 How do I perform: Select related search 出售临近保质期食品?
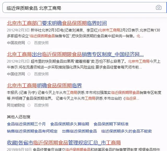(x=79, y=131)
